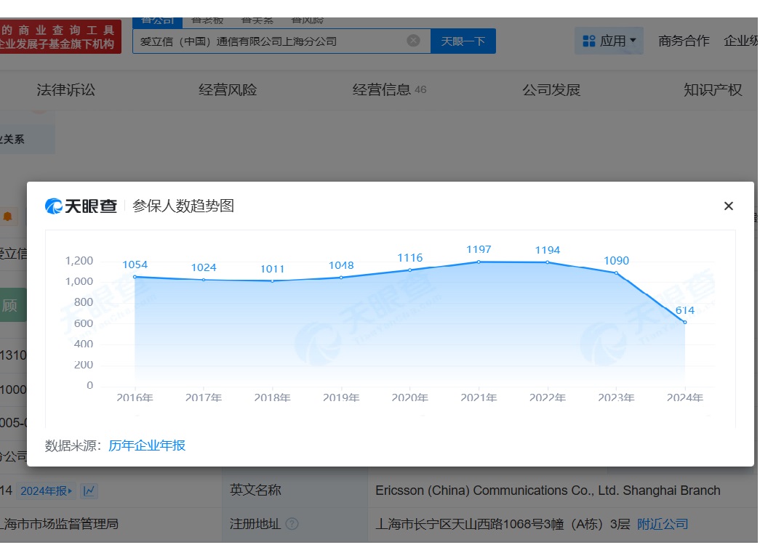The image size is (760, 545).
Task: Open the 附近公司 link
Action: tap(663, 524)
